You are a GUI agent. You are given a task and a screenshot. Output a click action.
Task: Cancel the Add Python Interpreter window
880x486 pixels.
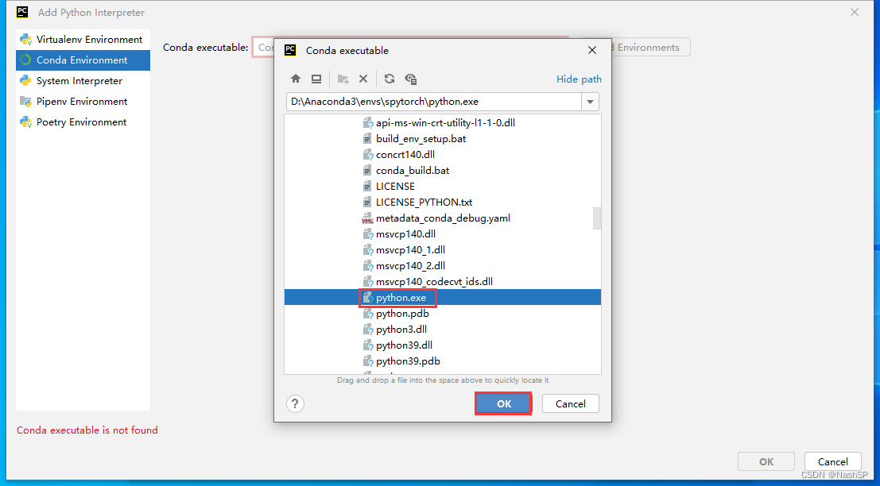(x=833, y=462)
